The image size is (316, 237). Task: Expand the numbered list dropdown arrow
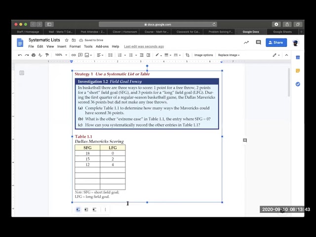125,55
